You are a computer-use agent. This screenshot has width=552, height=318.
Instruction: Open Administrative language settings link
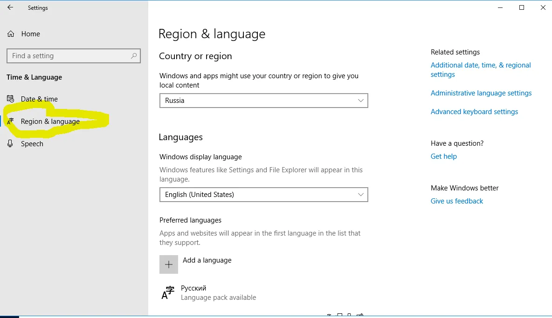[481, 93]
